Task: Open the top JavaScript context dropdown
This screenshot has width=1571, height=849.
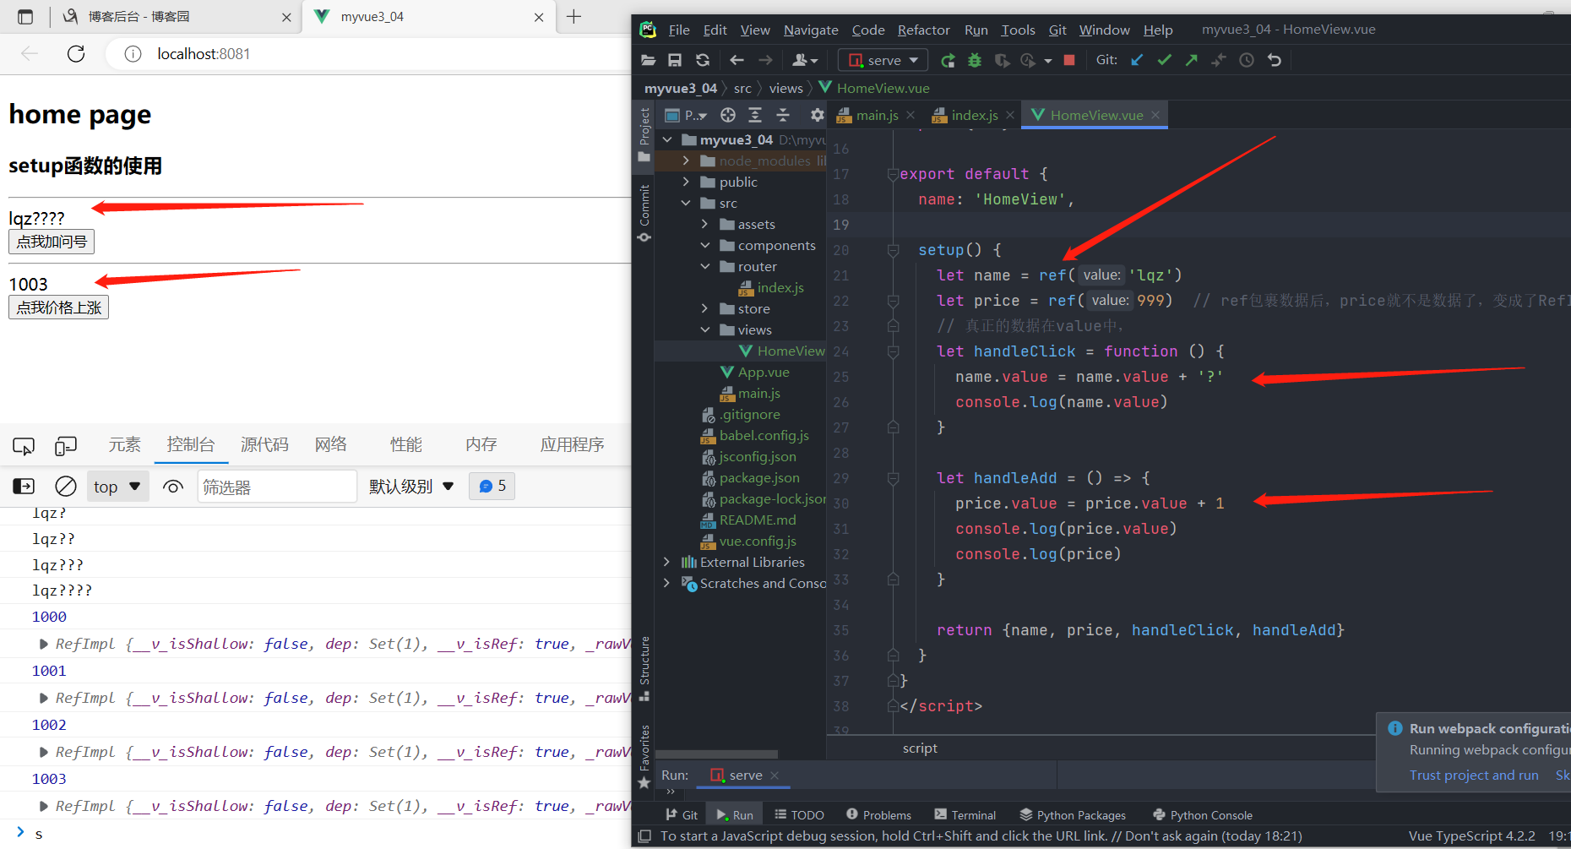Action: click(117, 486)
